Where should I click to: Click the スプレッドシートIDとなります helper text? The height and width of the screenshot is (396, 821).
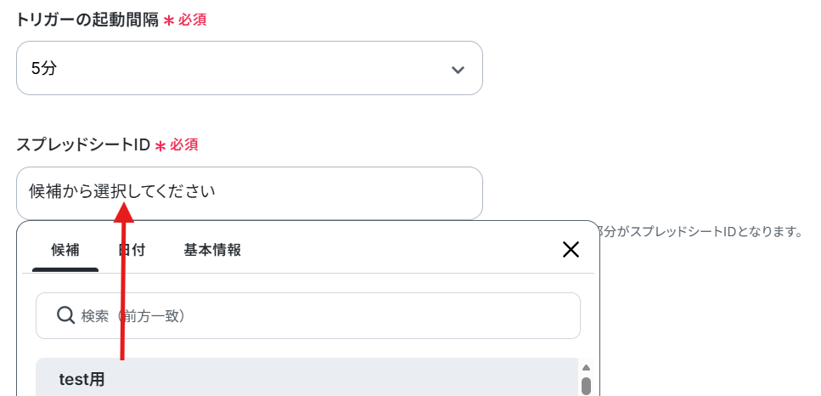click(x=700, y=231)
